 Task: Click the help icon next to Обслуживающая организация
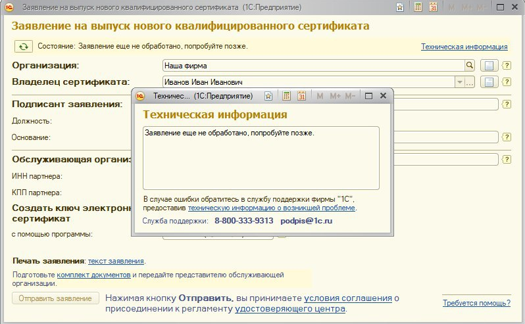[507, 160]
